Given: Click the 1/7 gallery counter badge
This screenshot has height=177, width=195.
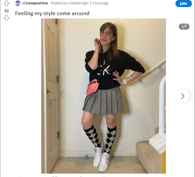Looking at the screenshot, I should 184,27.
